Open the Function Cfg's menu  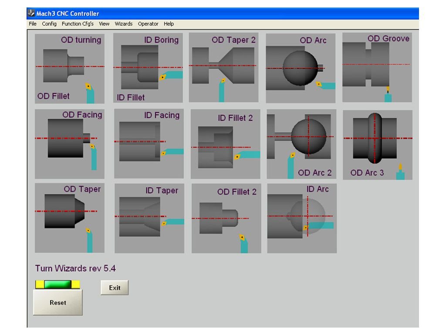[x=78, y=24]
